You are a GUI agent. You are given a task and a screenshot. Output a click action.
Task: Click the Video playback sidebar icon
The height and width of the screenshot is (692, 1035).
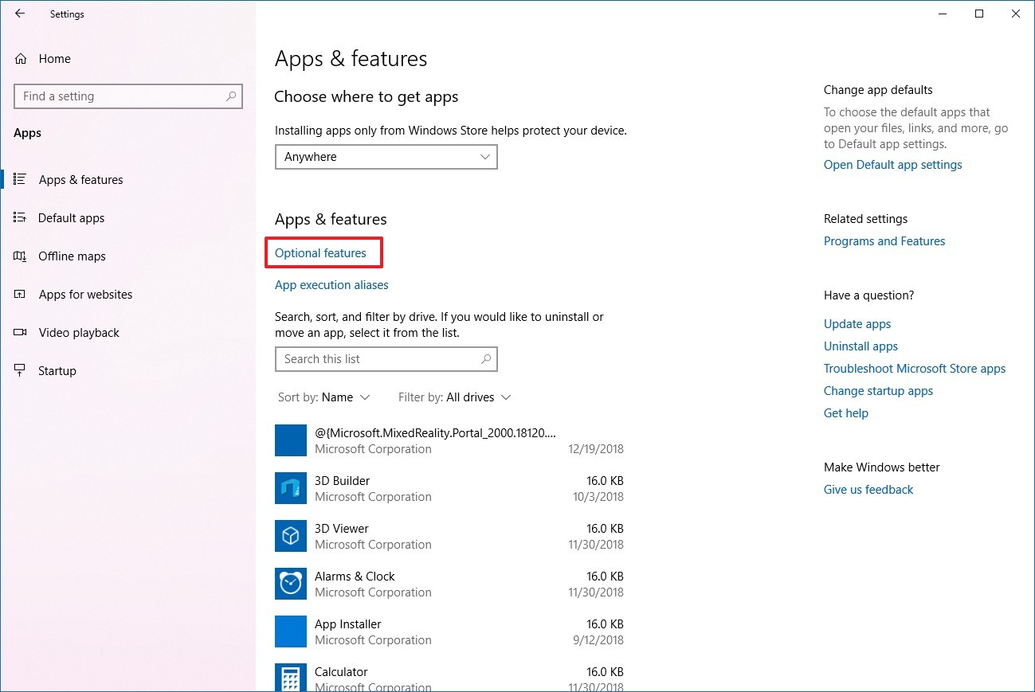pos(23,332)
